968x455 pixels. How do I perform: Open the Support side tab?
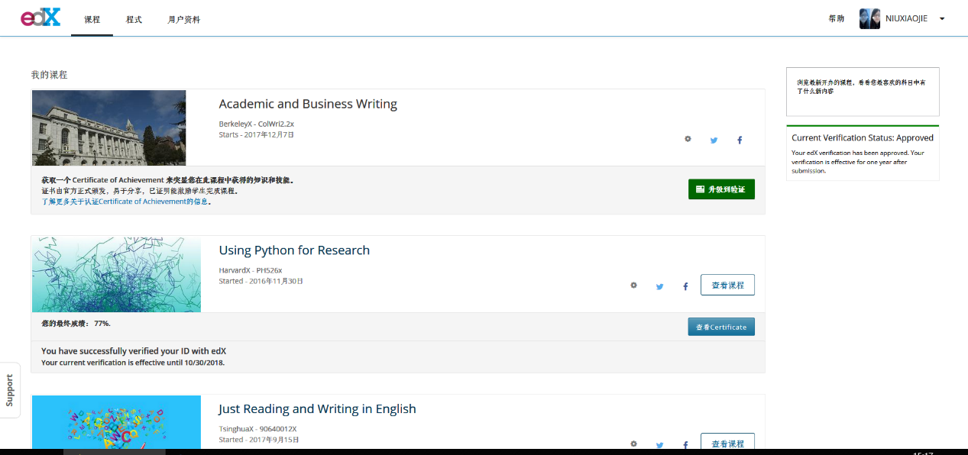[10, 390]
